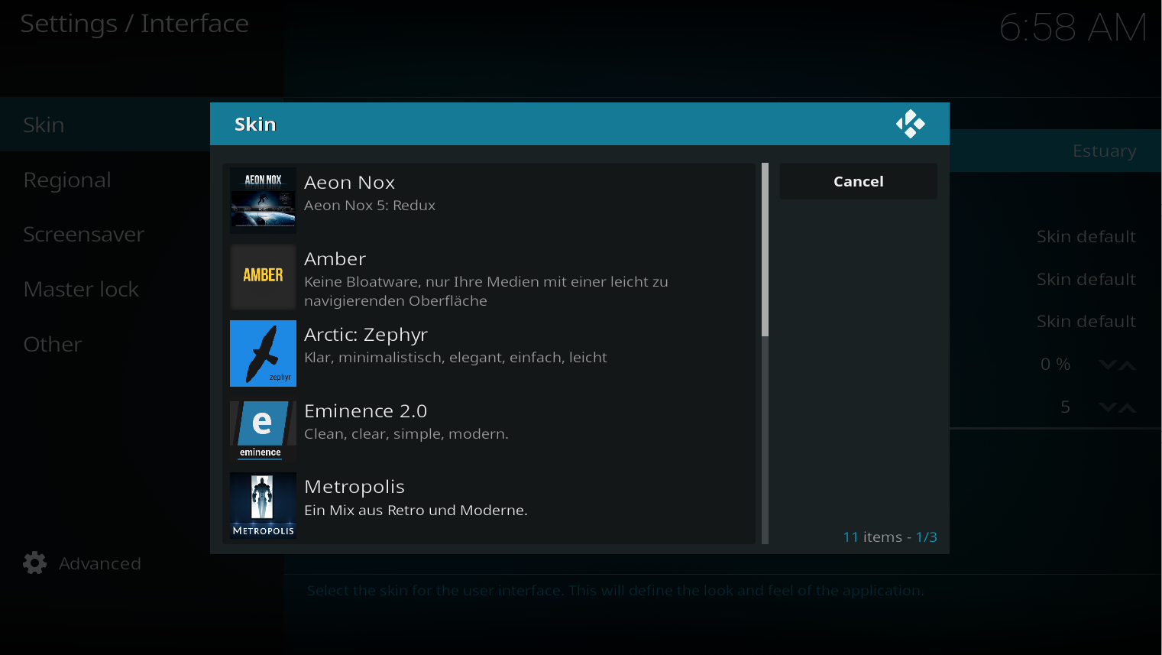
Task: Click 'Ein Mix aus Retro und Moderne.' text
Action: (x=416, y=510)
